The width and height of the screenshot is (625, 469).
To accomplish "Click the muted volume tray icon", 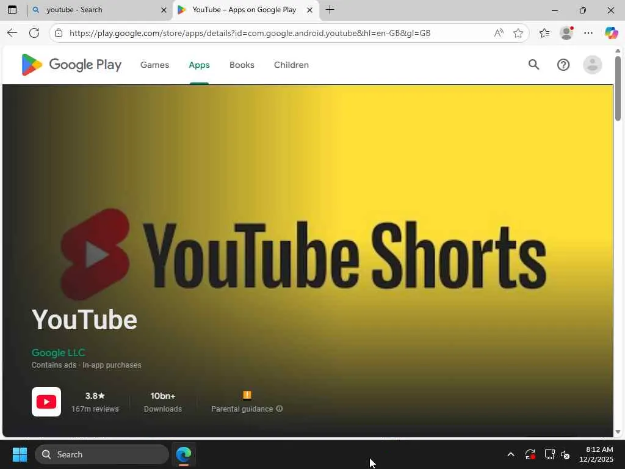I will pyautogui.click(x=565, y=454).
